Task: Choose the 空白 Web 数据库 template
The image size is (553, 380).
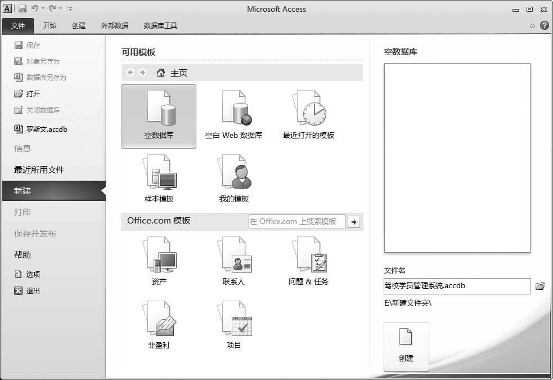Action: point(233,116)
